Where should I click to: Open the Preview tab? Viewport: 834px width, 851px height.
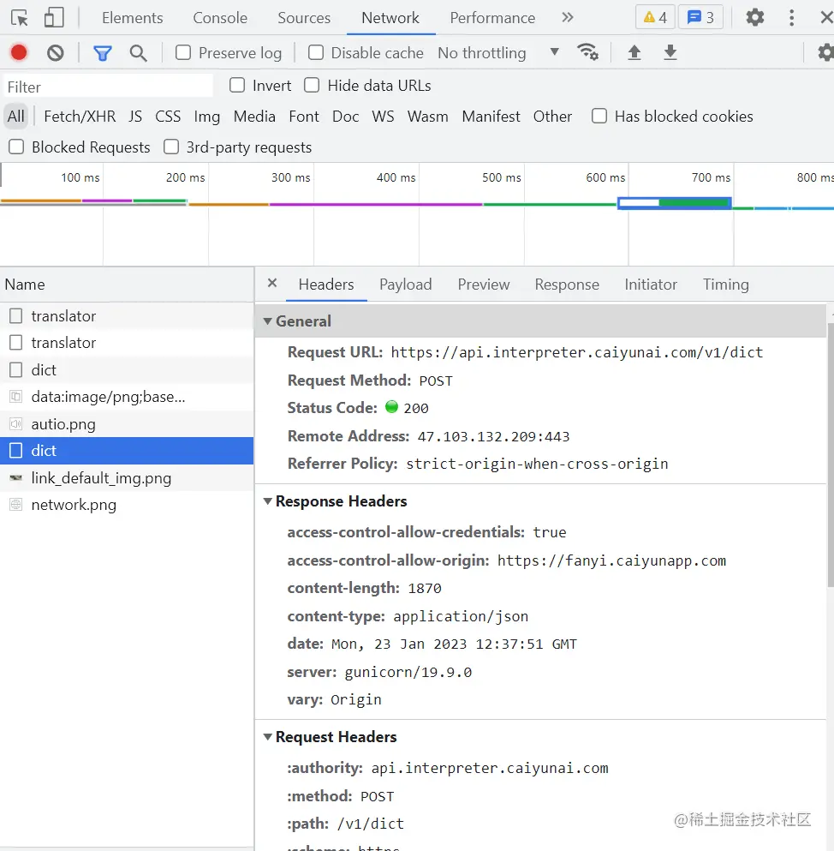click(484, 285)
